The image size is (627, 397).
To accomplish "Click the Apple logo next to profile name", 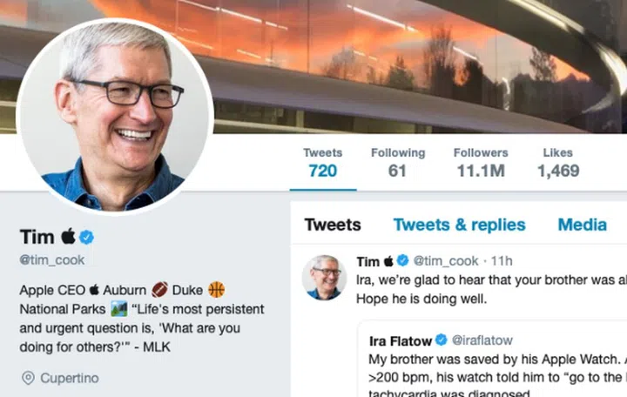I will coord(68,236).
